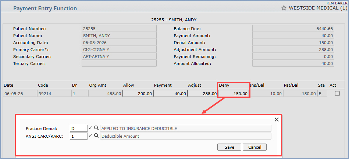Image resolution: width=349 pixels, height=159 pixels.
Task: Click the Adjustment Amount field 288.00
Action: [293, 49]
